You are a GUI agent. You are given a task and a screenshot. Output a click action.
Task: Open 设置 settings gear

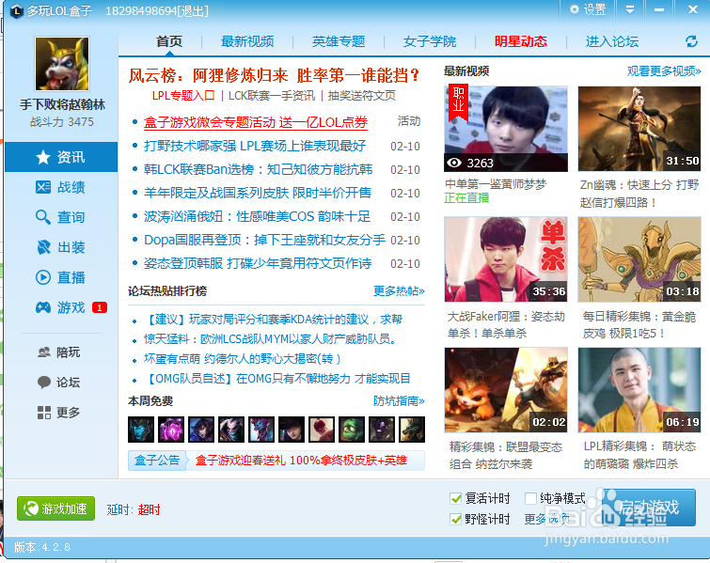click(588, 9)
